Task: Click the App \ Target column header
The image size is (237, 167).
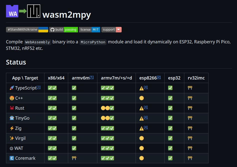Action: 25,78
